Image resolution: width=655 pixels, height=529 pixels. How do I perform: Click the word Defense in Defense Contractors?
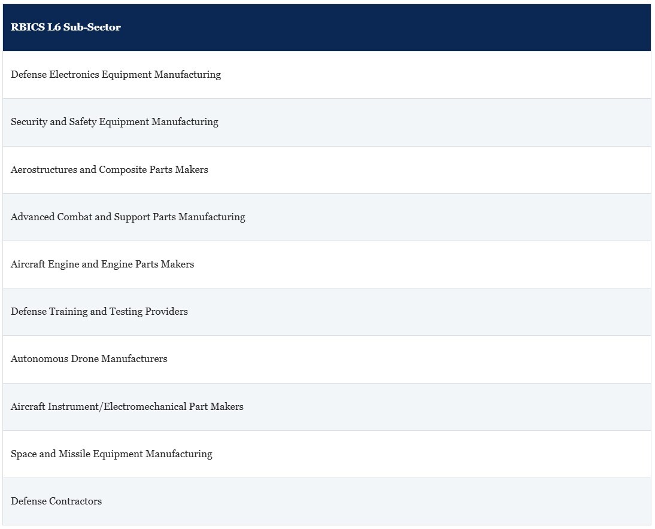click(29, 501)
